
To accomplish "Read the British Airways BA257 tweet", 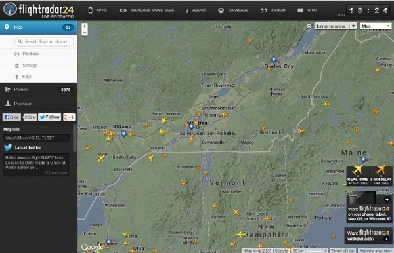I will click(x=35, y=165).
